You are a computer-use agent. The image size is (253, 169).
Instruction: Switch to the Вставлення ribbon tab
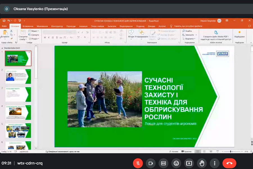[28, 26]
